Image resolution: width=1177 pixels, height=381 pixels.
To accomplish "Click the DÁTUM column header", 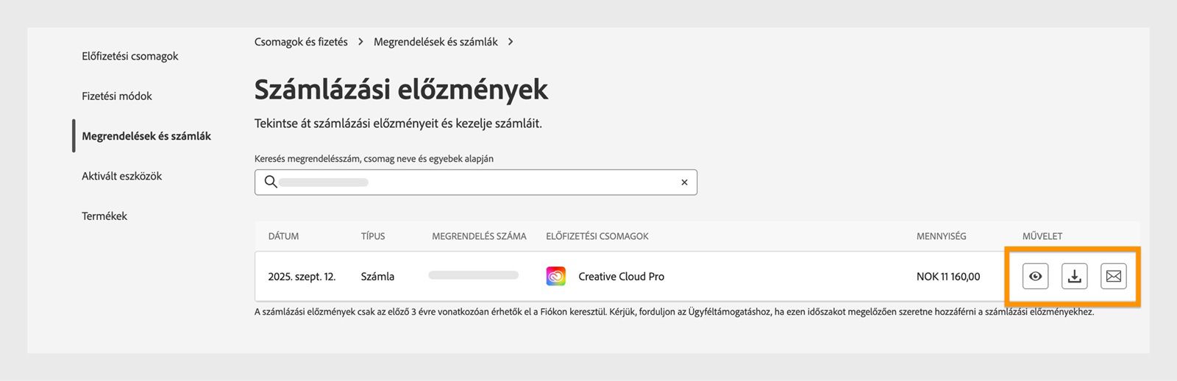I will point(283,236).
